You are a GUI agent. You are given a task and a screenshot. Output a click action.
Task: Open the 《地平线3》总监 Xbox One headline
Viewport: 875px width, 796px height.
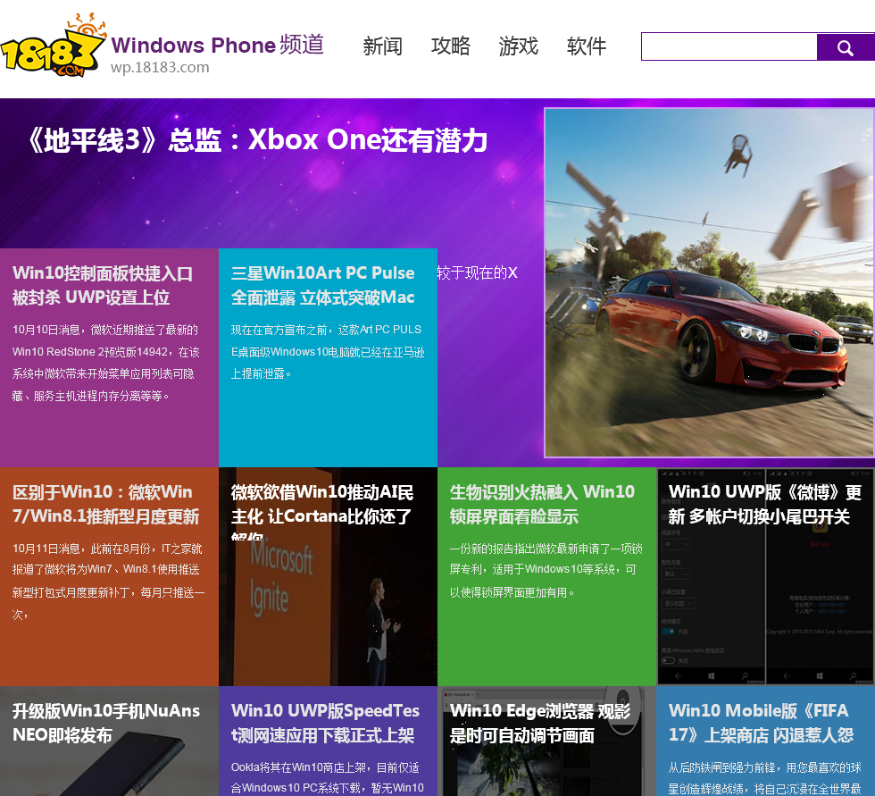pyautogui.click(x=257, y=140)
